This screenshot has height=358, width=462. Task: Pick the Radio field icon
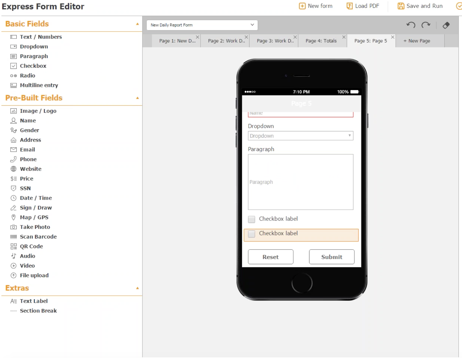[x=13, y=76]
